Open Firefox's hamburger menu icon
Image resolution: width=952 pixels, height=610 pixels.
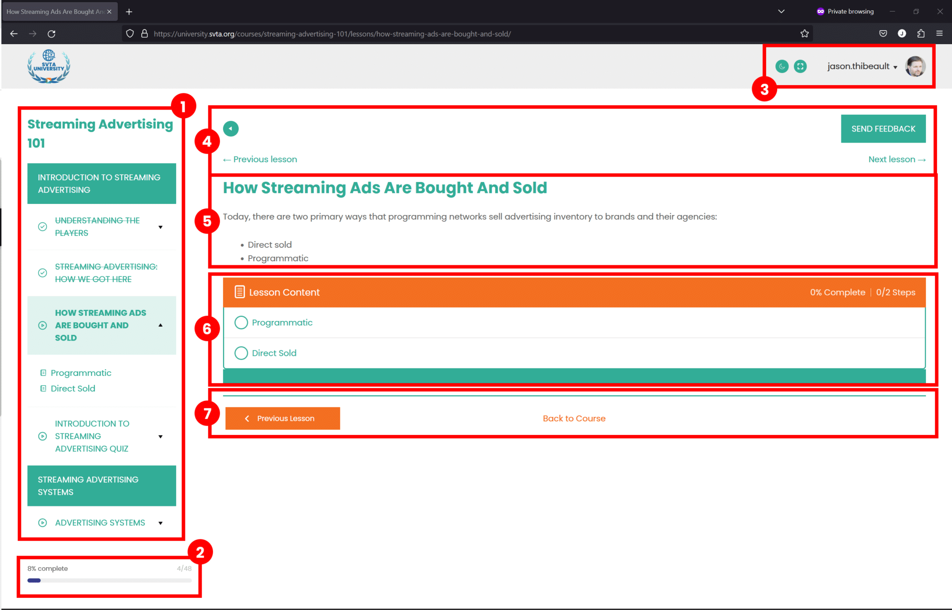939,33
